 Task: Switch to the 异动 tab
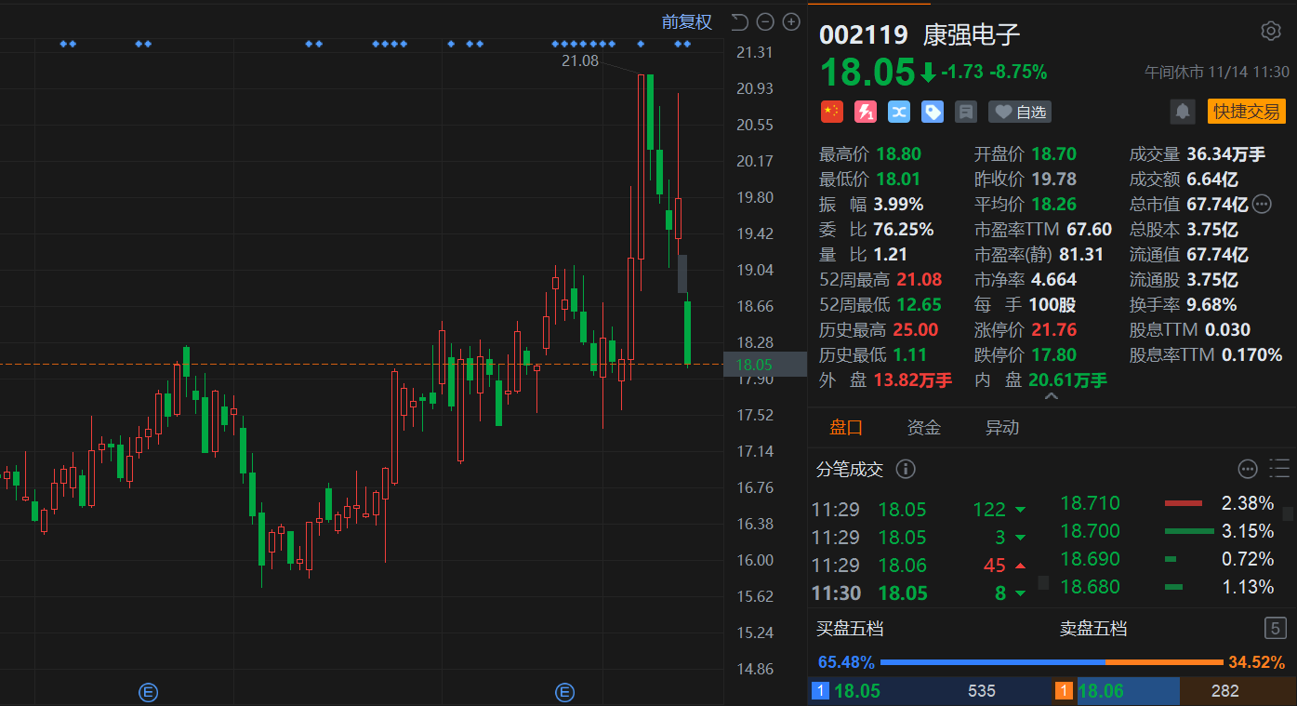pos(1002,427)
